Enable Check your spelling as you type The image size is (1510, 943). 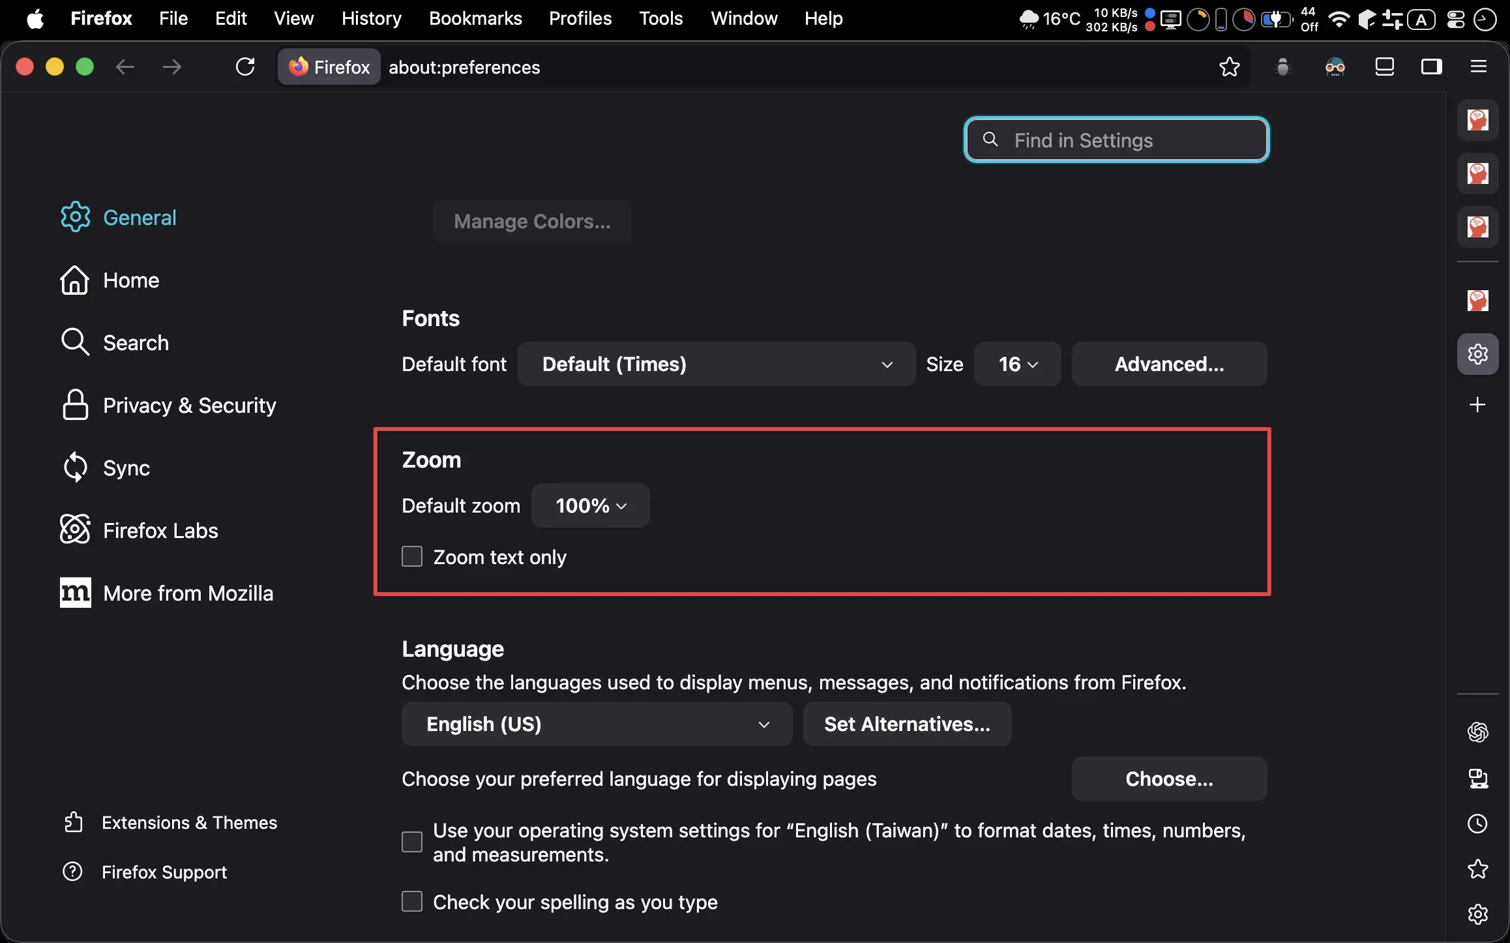click(412, 901)
